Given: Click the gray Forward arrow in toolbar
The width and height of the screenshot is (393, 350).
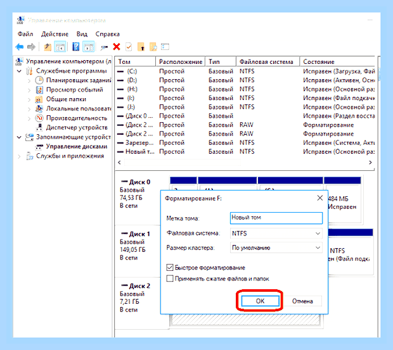Looking at the screenshot, I should (31, 47).
